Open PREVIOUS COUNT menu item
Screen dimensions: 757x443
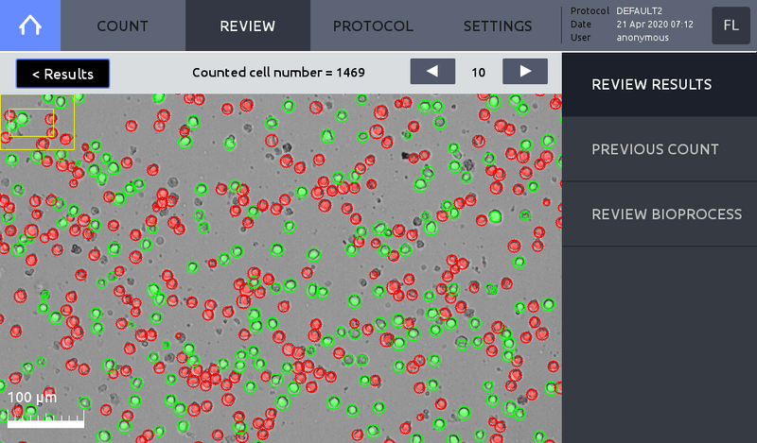click(x=660, y=149)
